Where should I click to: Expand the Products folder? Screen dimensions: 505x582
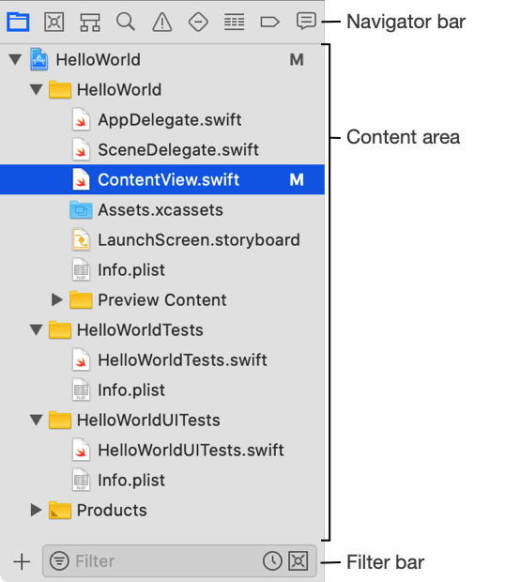36,510
